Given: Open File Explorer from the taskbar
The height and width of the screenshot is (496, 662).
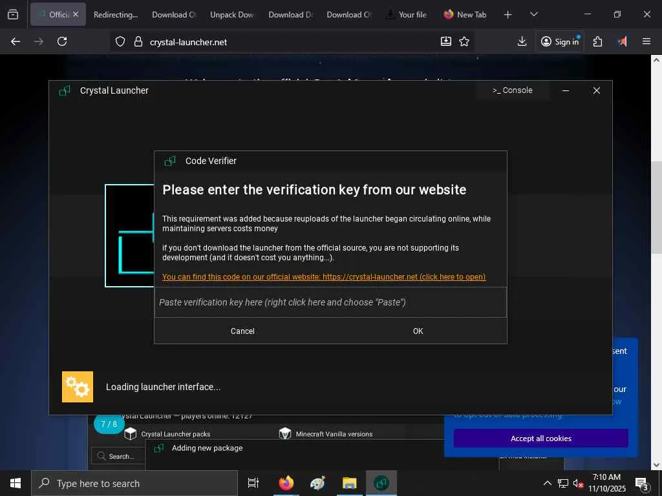Looking at the screenshot, I should pyautogui.click(x=350, y=483).
